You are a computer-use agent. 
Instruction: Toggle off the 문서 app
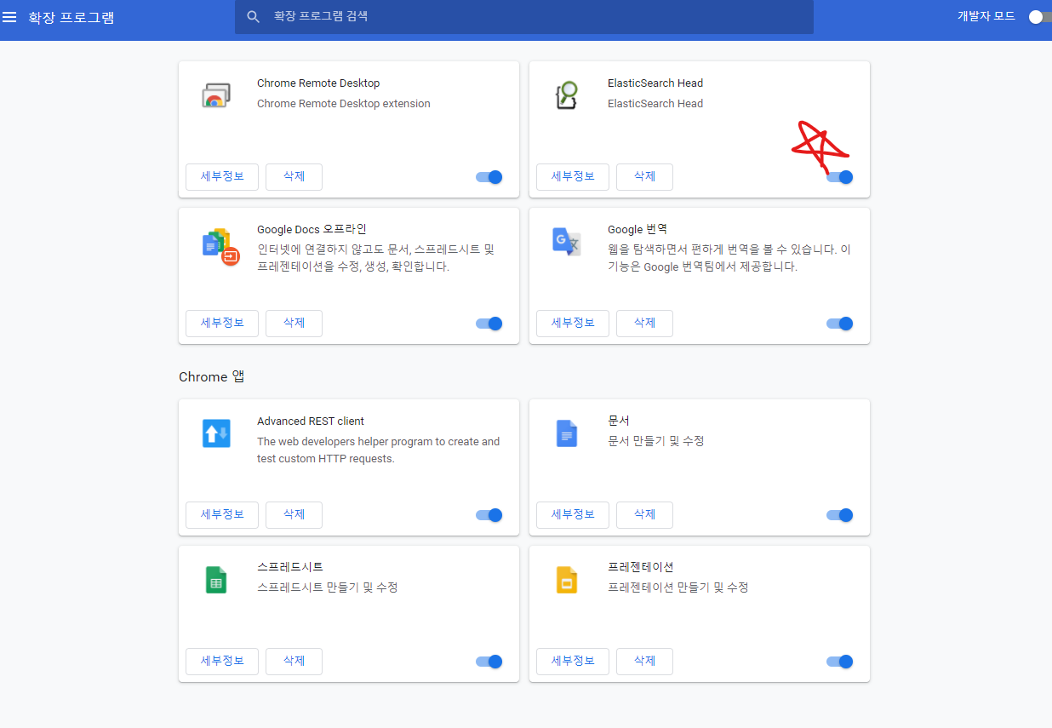tap(840, 515)
